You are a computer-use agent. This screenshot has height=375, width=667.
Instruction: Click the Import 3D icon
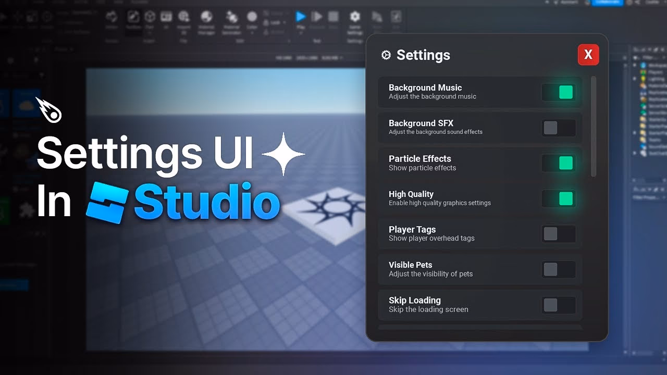(183, 22)
